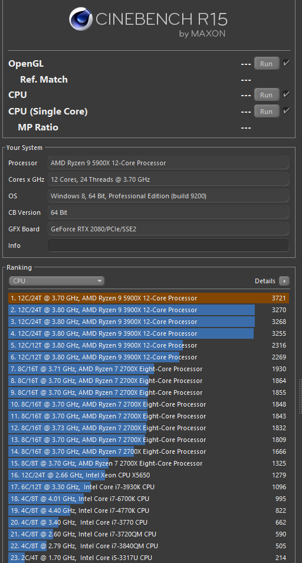
Task: Select ranking row 20 Core i7-3770
Action: pyautogui.click(x=149, y=522)
